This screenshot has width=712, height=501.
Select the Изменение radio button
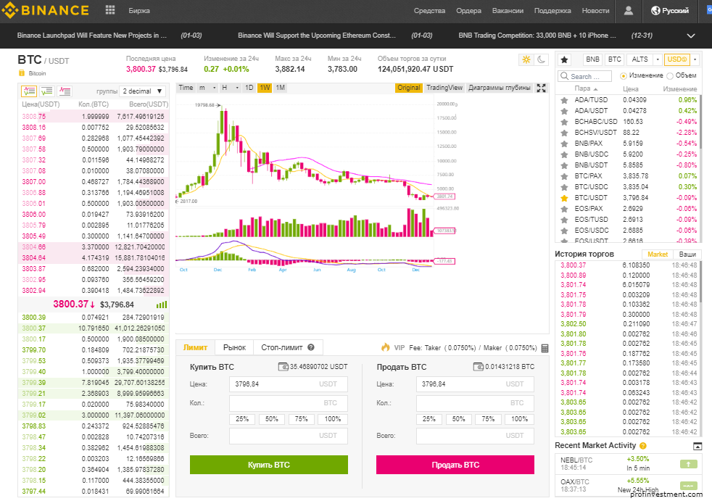(x=624, y=76)
